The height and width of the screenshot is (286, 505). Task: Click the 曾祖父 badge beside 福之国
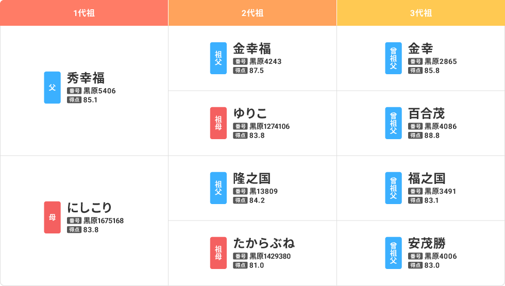[393, 188]
